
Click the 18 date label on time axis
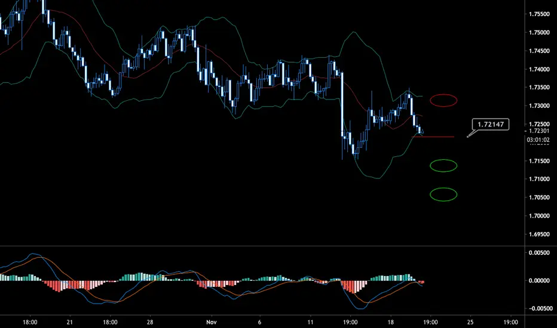[x=391, y=322]
